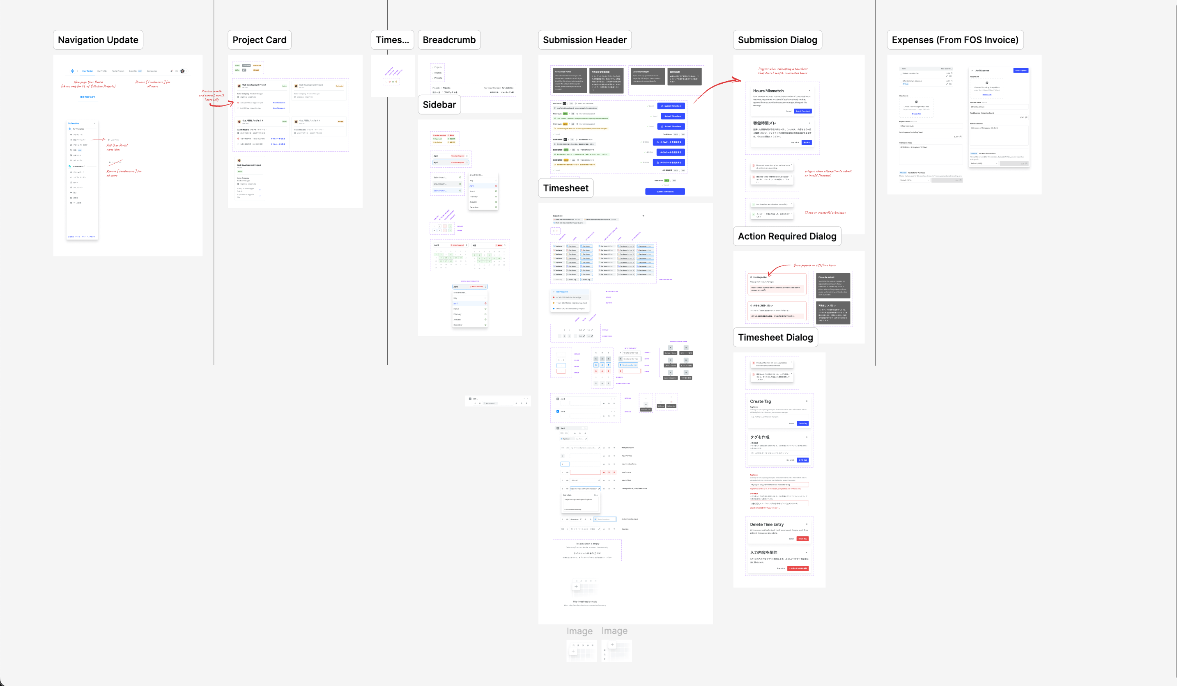This screenshot has height=686, width=1177.
Task: Select February in the month selection list
Action: point(474,197)
